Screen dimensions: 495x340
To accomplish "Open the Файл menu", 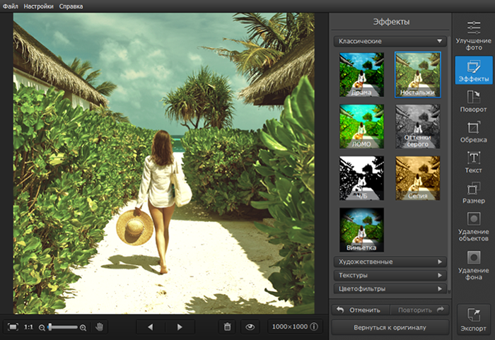I will click(10, 6).
